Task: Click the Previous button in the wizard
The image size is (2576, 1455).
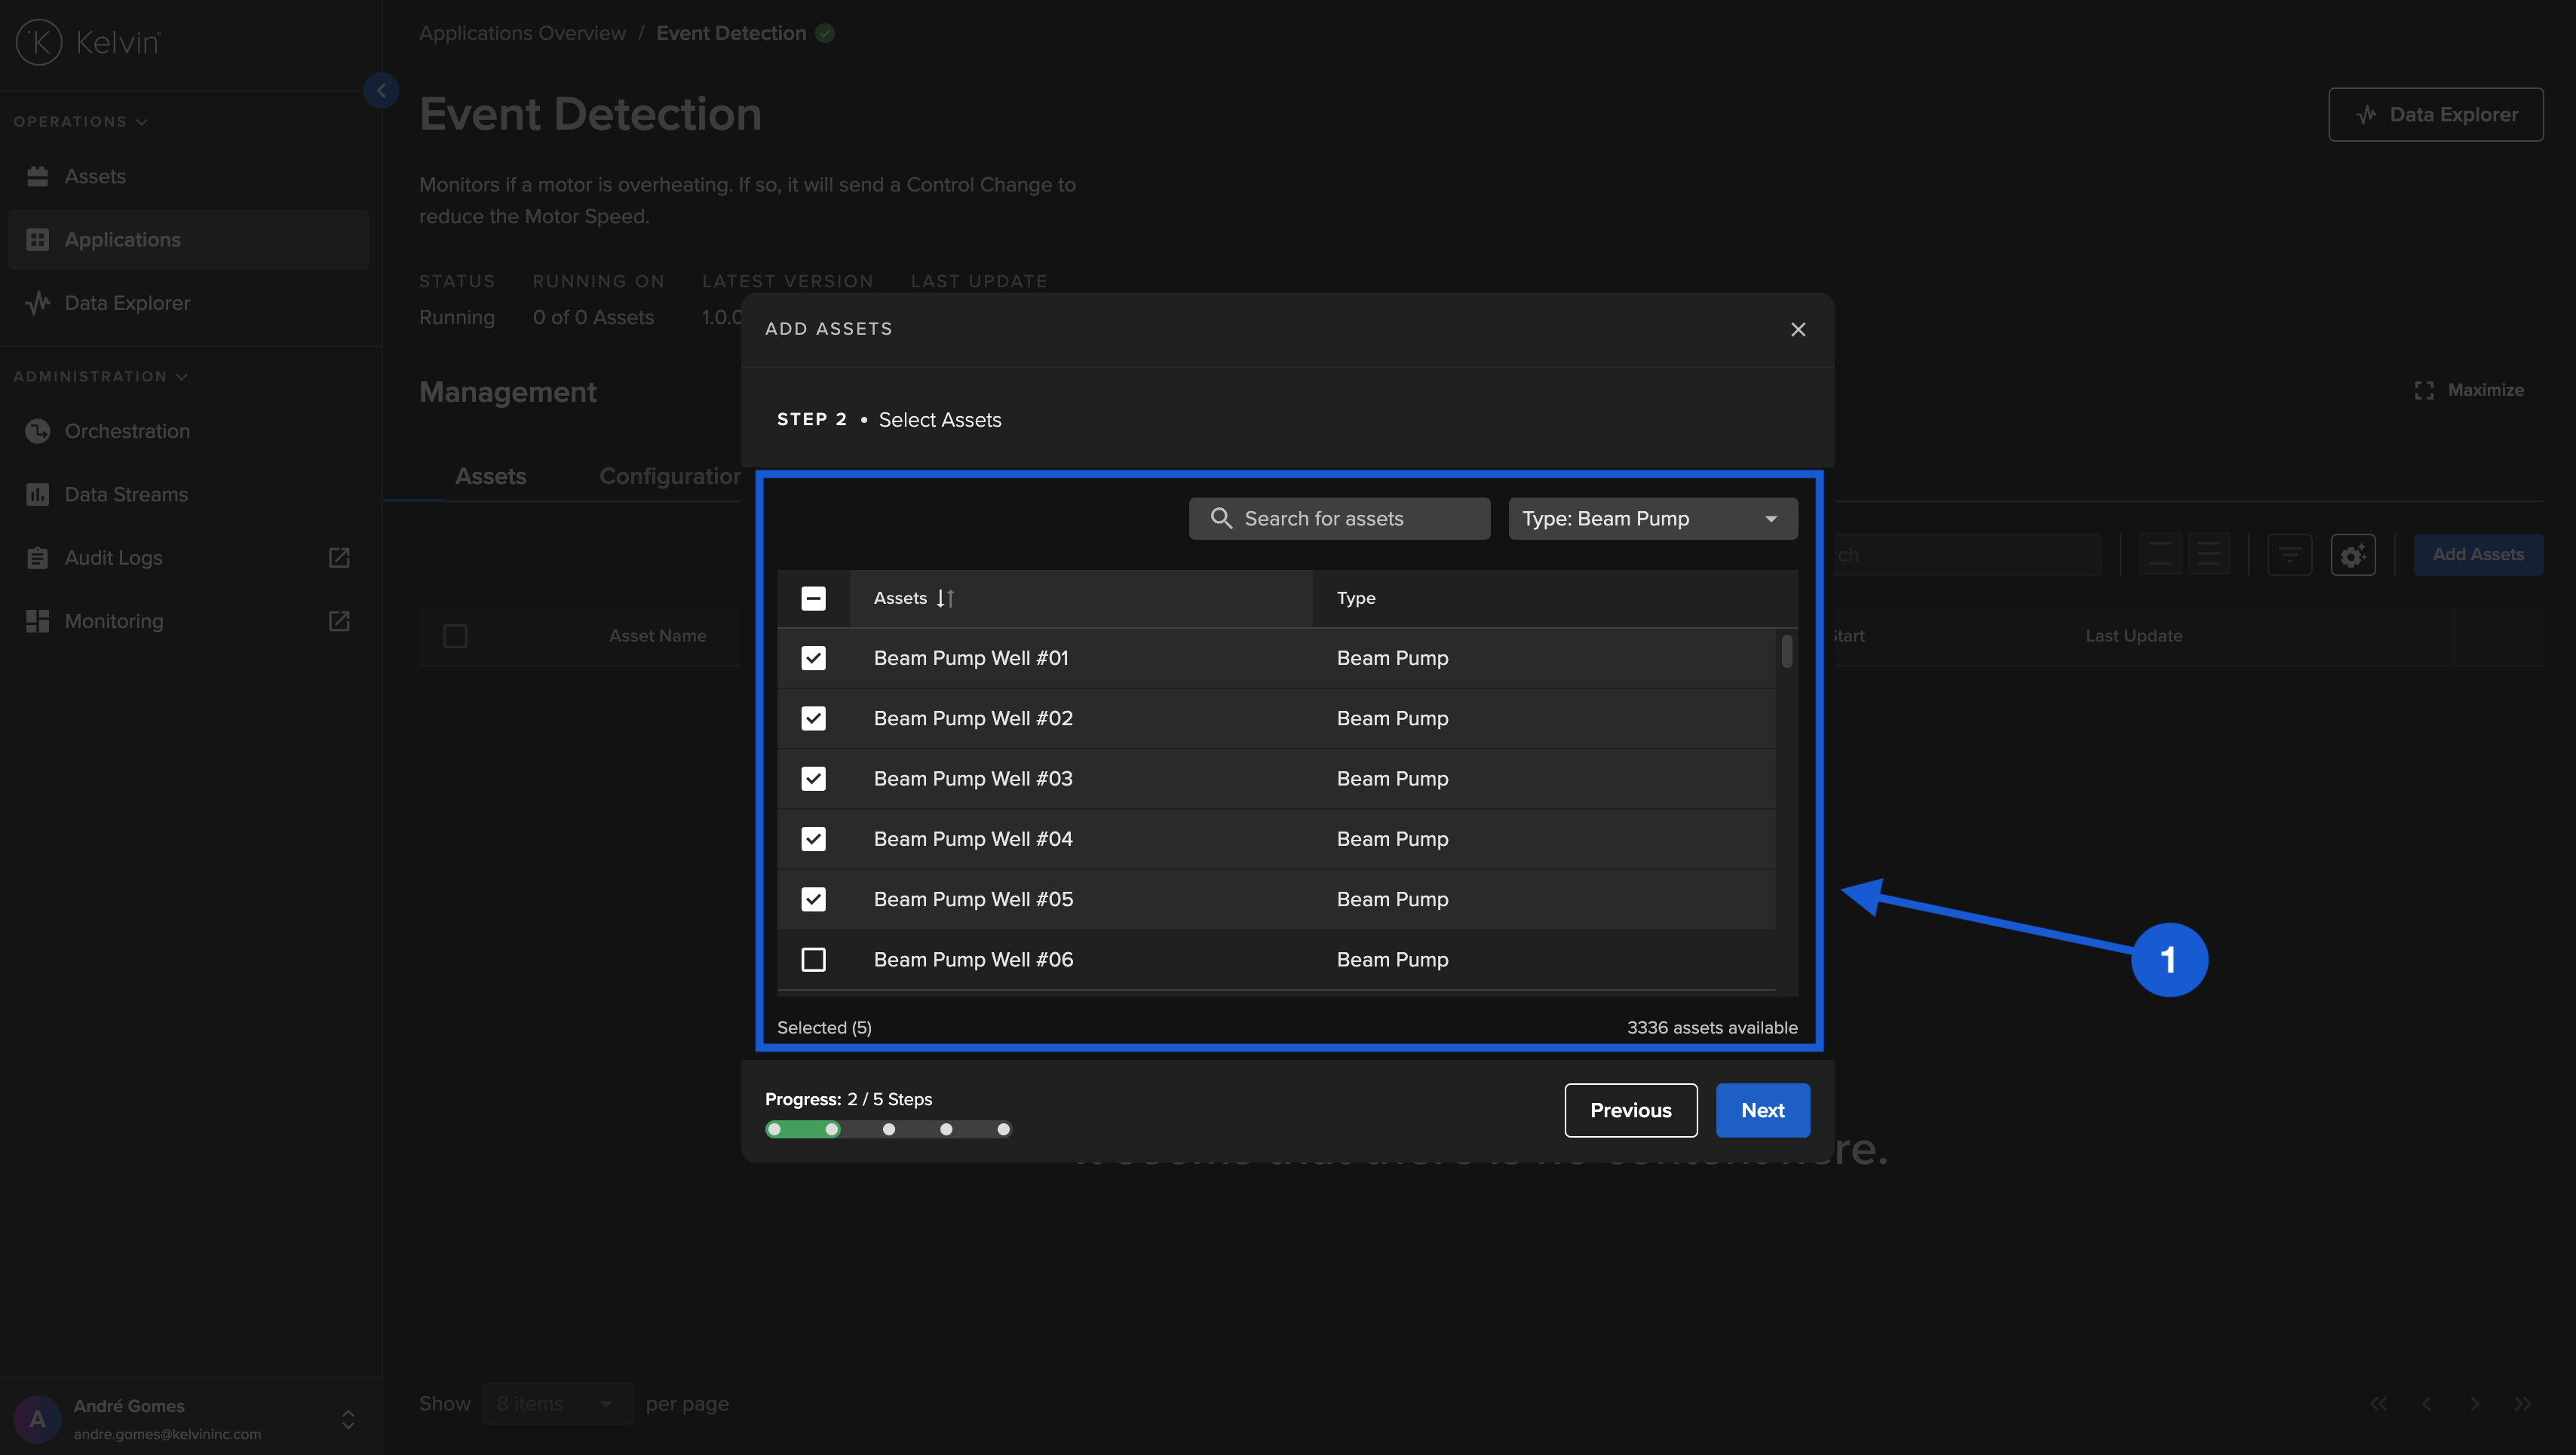Action: (1630, 1110)
